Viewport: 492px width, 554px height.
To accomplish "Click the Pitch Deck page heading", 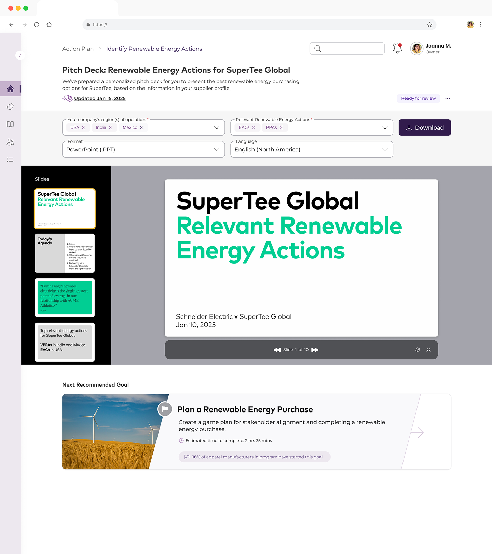I will [x=176, y=70].
